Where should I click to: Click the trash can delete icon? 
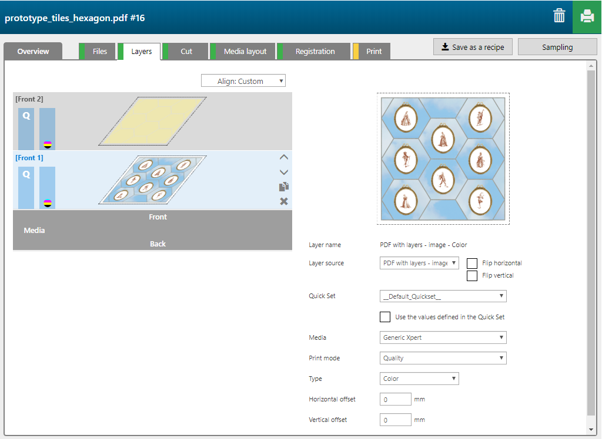pyautogui.click(x=558, y=16)
